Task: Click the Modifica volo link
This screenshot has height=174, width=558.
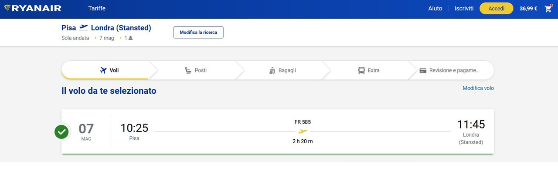Action: click(478, 88)
